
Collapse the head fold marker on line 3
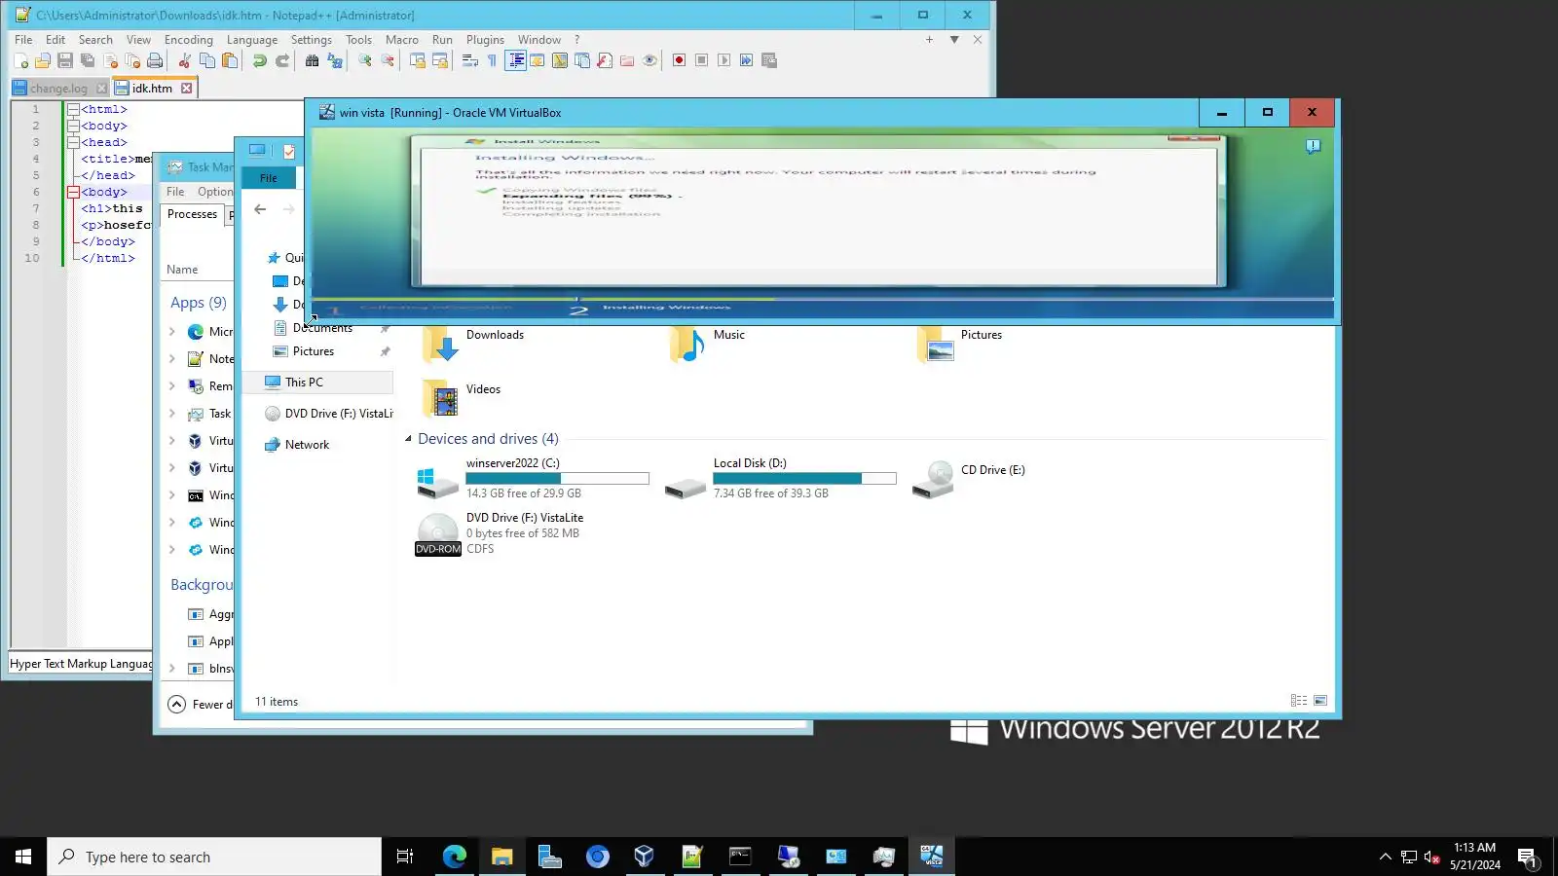coord(73,142)
